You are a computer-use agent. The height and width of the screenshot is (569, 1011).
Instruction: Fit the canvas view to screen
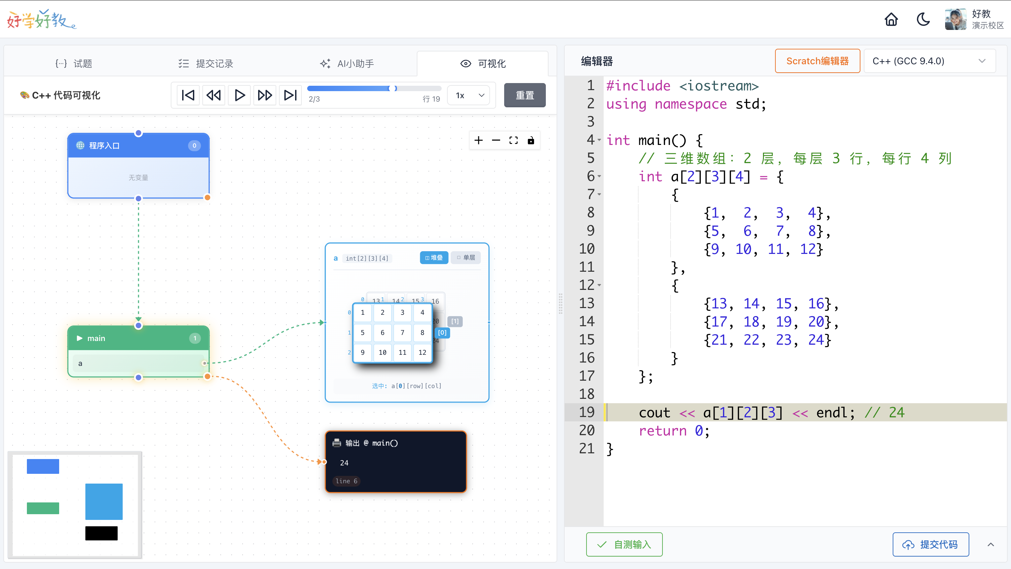513,140
